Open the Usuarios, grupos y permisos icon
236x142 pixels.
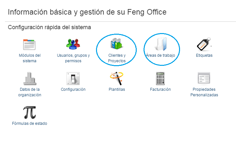[73, 45]
